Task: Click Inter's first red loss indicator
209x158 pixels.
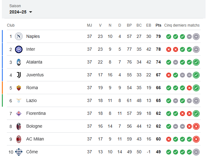Action: (x=169, y=49)
